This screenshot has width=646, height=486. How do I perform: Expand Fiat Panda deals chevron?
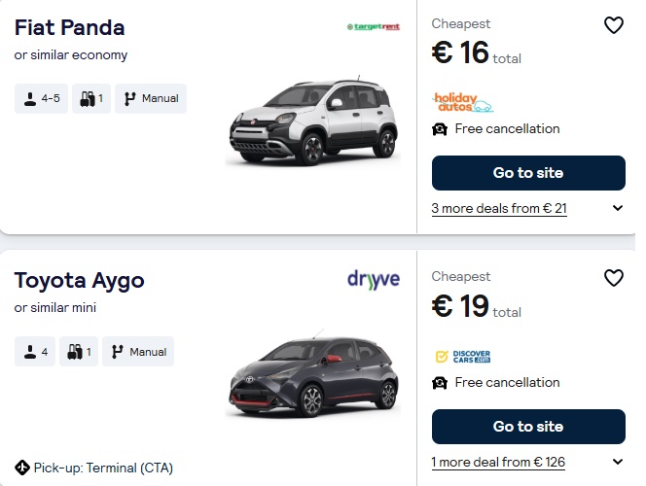(617, 208)
